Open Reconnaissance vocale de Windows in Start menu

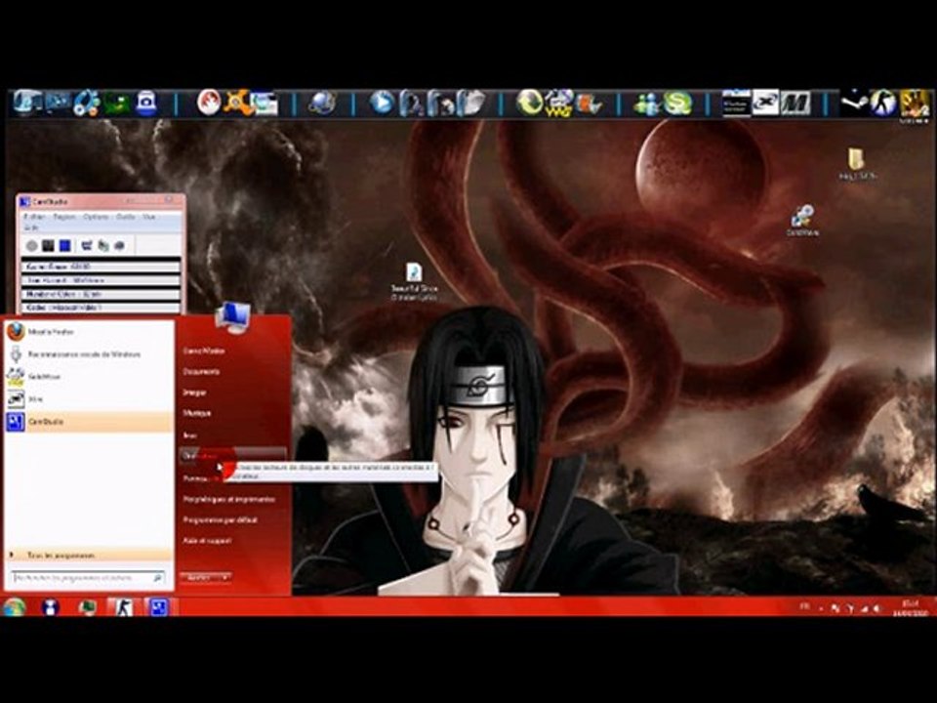[x=89, y=353]
